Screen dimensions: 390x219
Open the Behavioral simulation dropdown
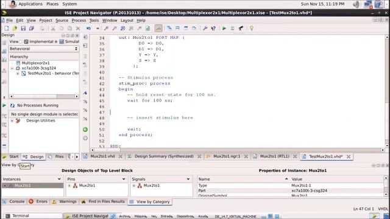pyautogui.click(x=44, y=49)
